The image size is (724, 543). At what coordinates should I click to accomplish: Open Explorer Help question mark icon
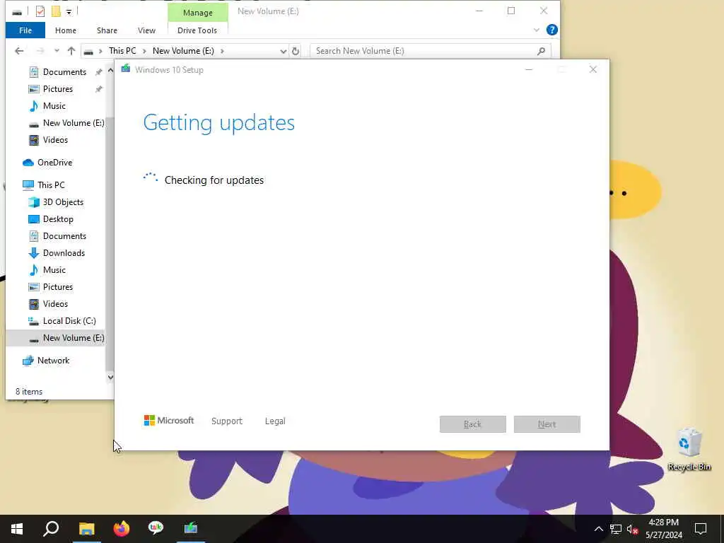click(551, 30)
